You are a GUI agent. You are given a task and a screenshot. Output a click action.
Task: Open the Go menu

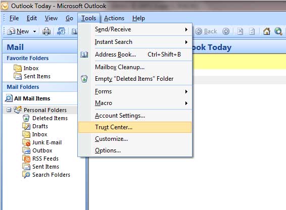point(69,18)
